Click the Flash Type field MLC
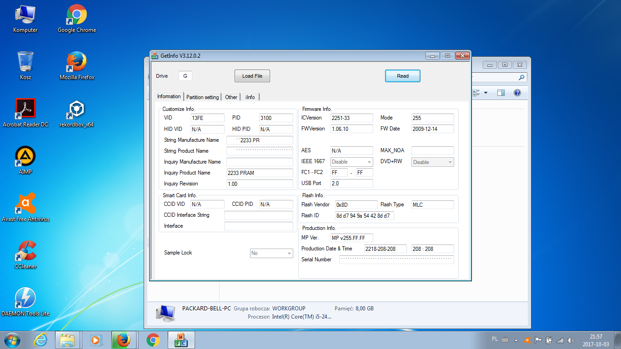 point(433,204)
